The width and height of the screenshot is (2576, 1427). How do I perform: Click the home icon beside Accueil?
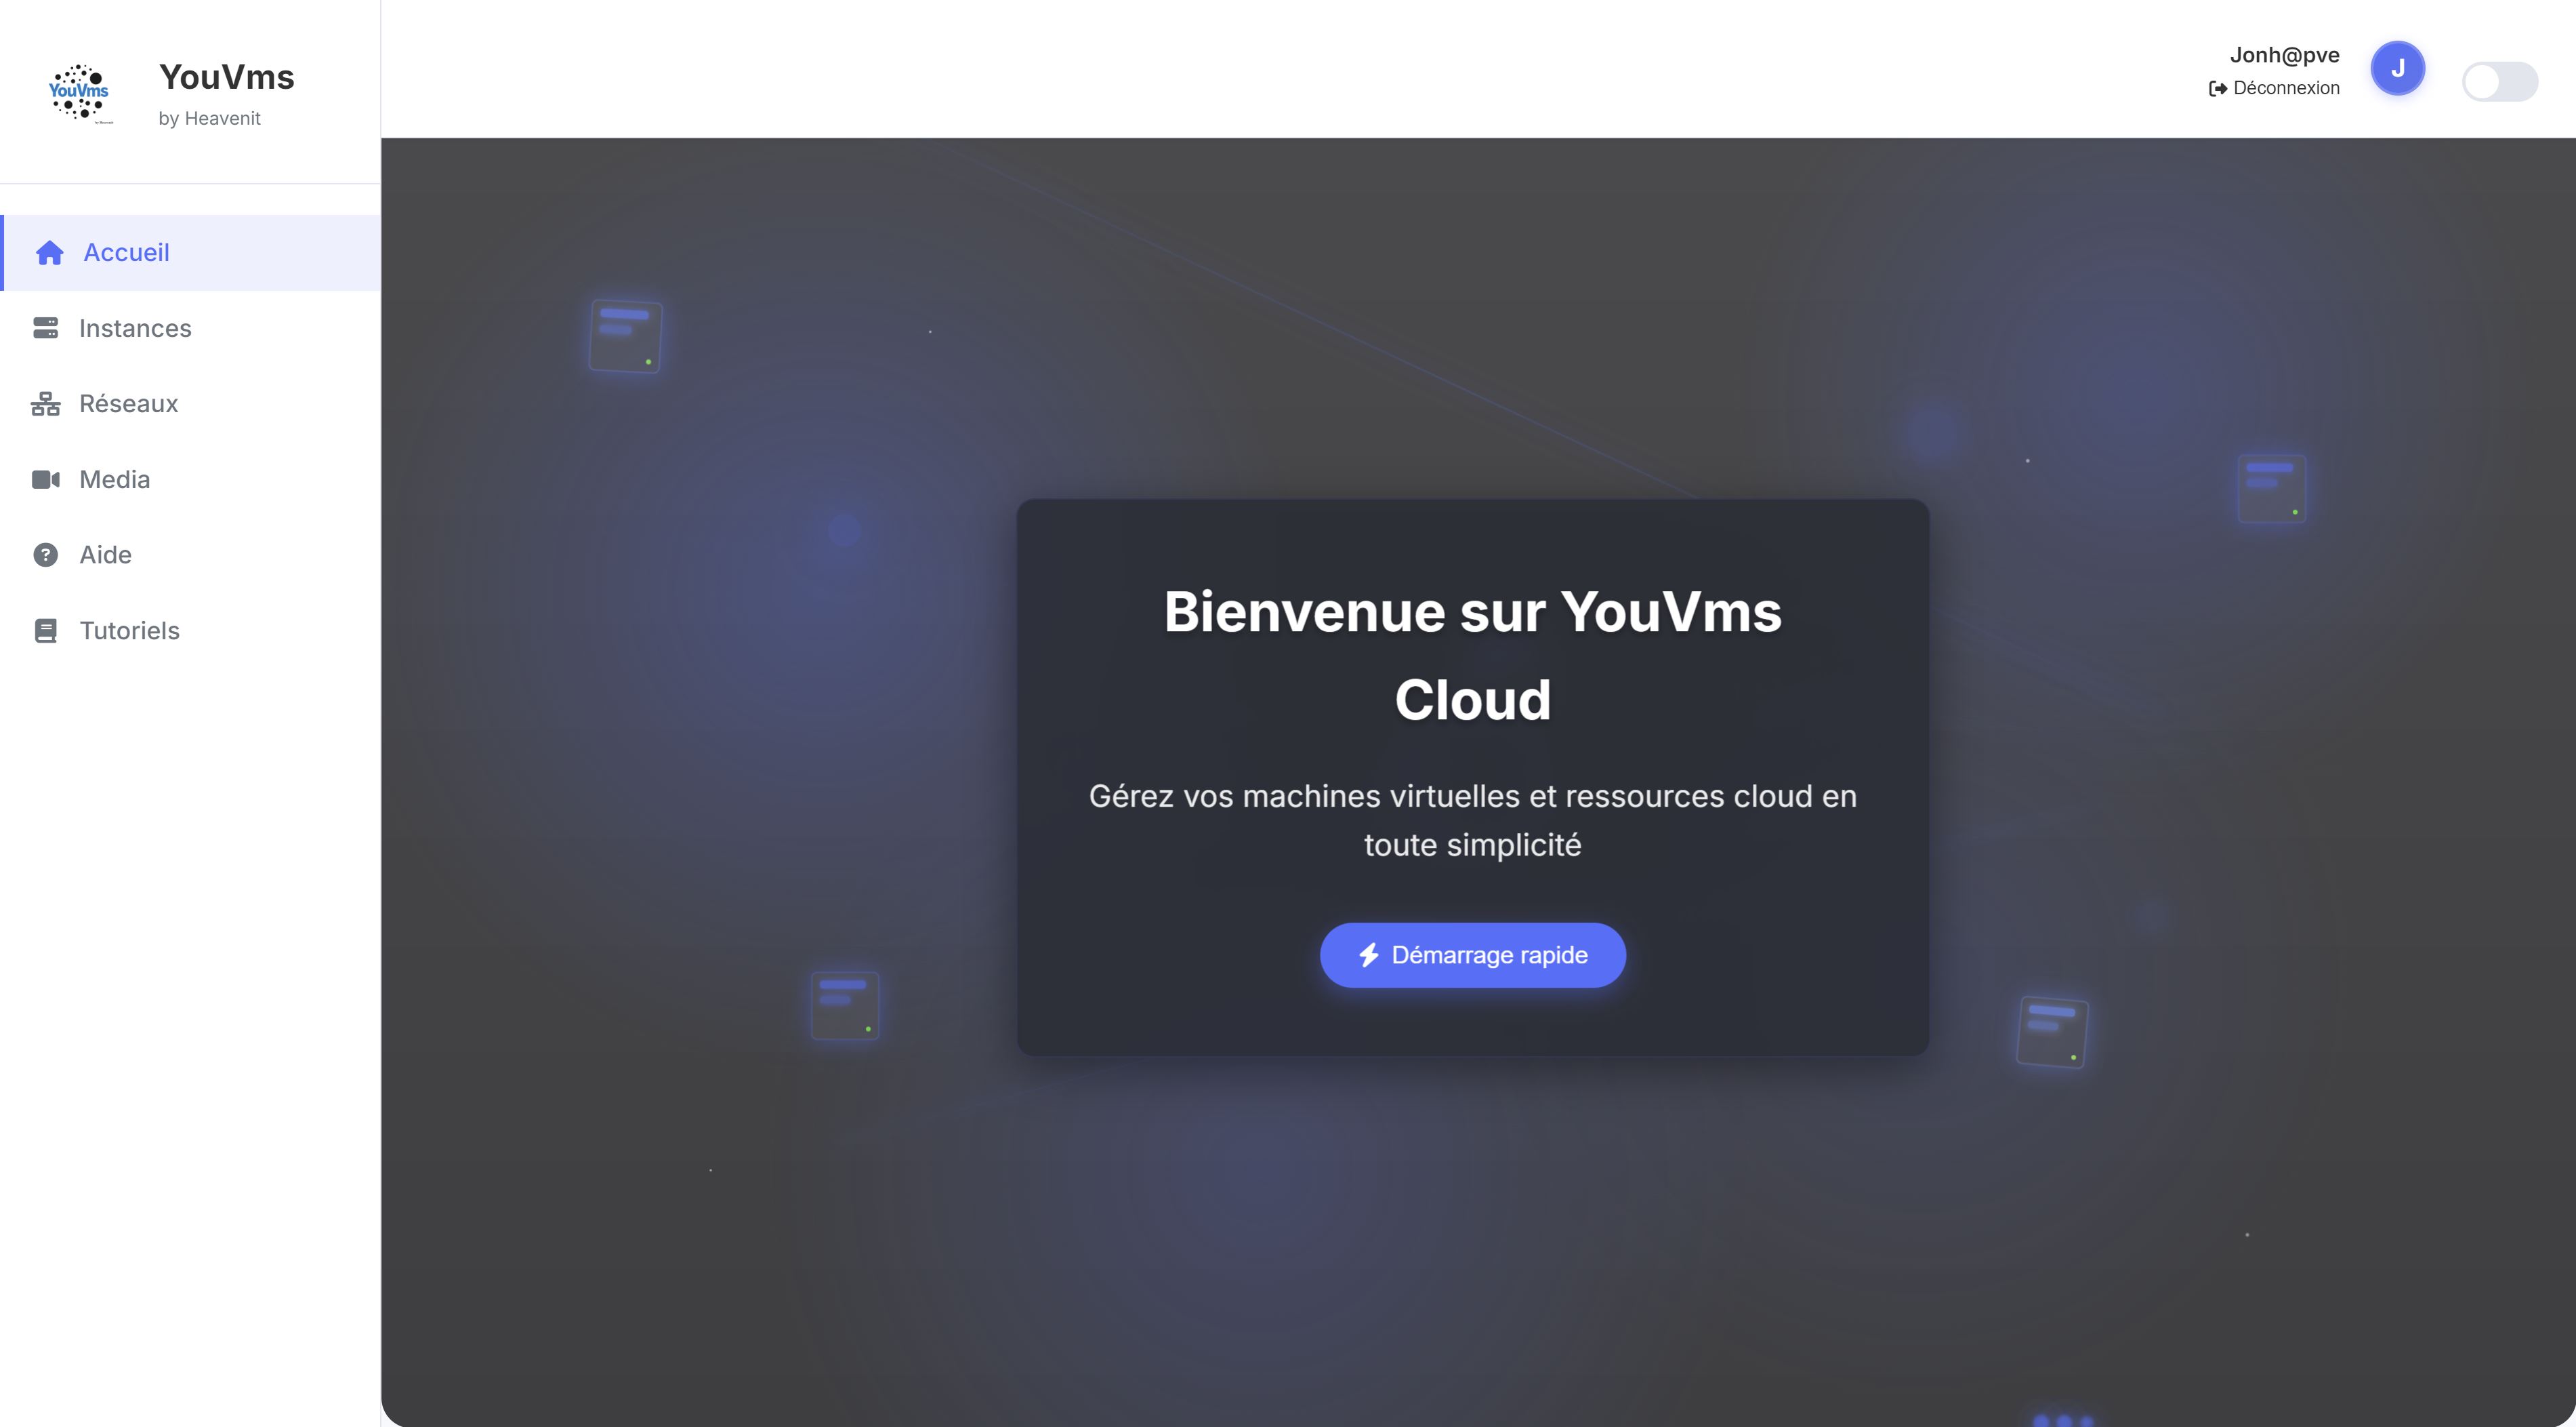click(49, 253)
